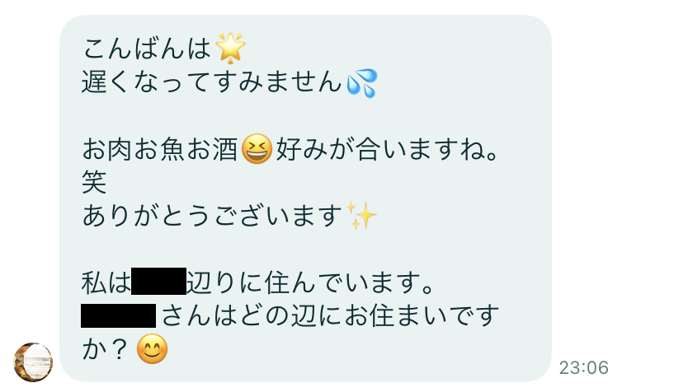
Task: Click the 私は text at line start
Action: pyautogui.click(x=106, y=282)
